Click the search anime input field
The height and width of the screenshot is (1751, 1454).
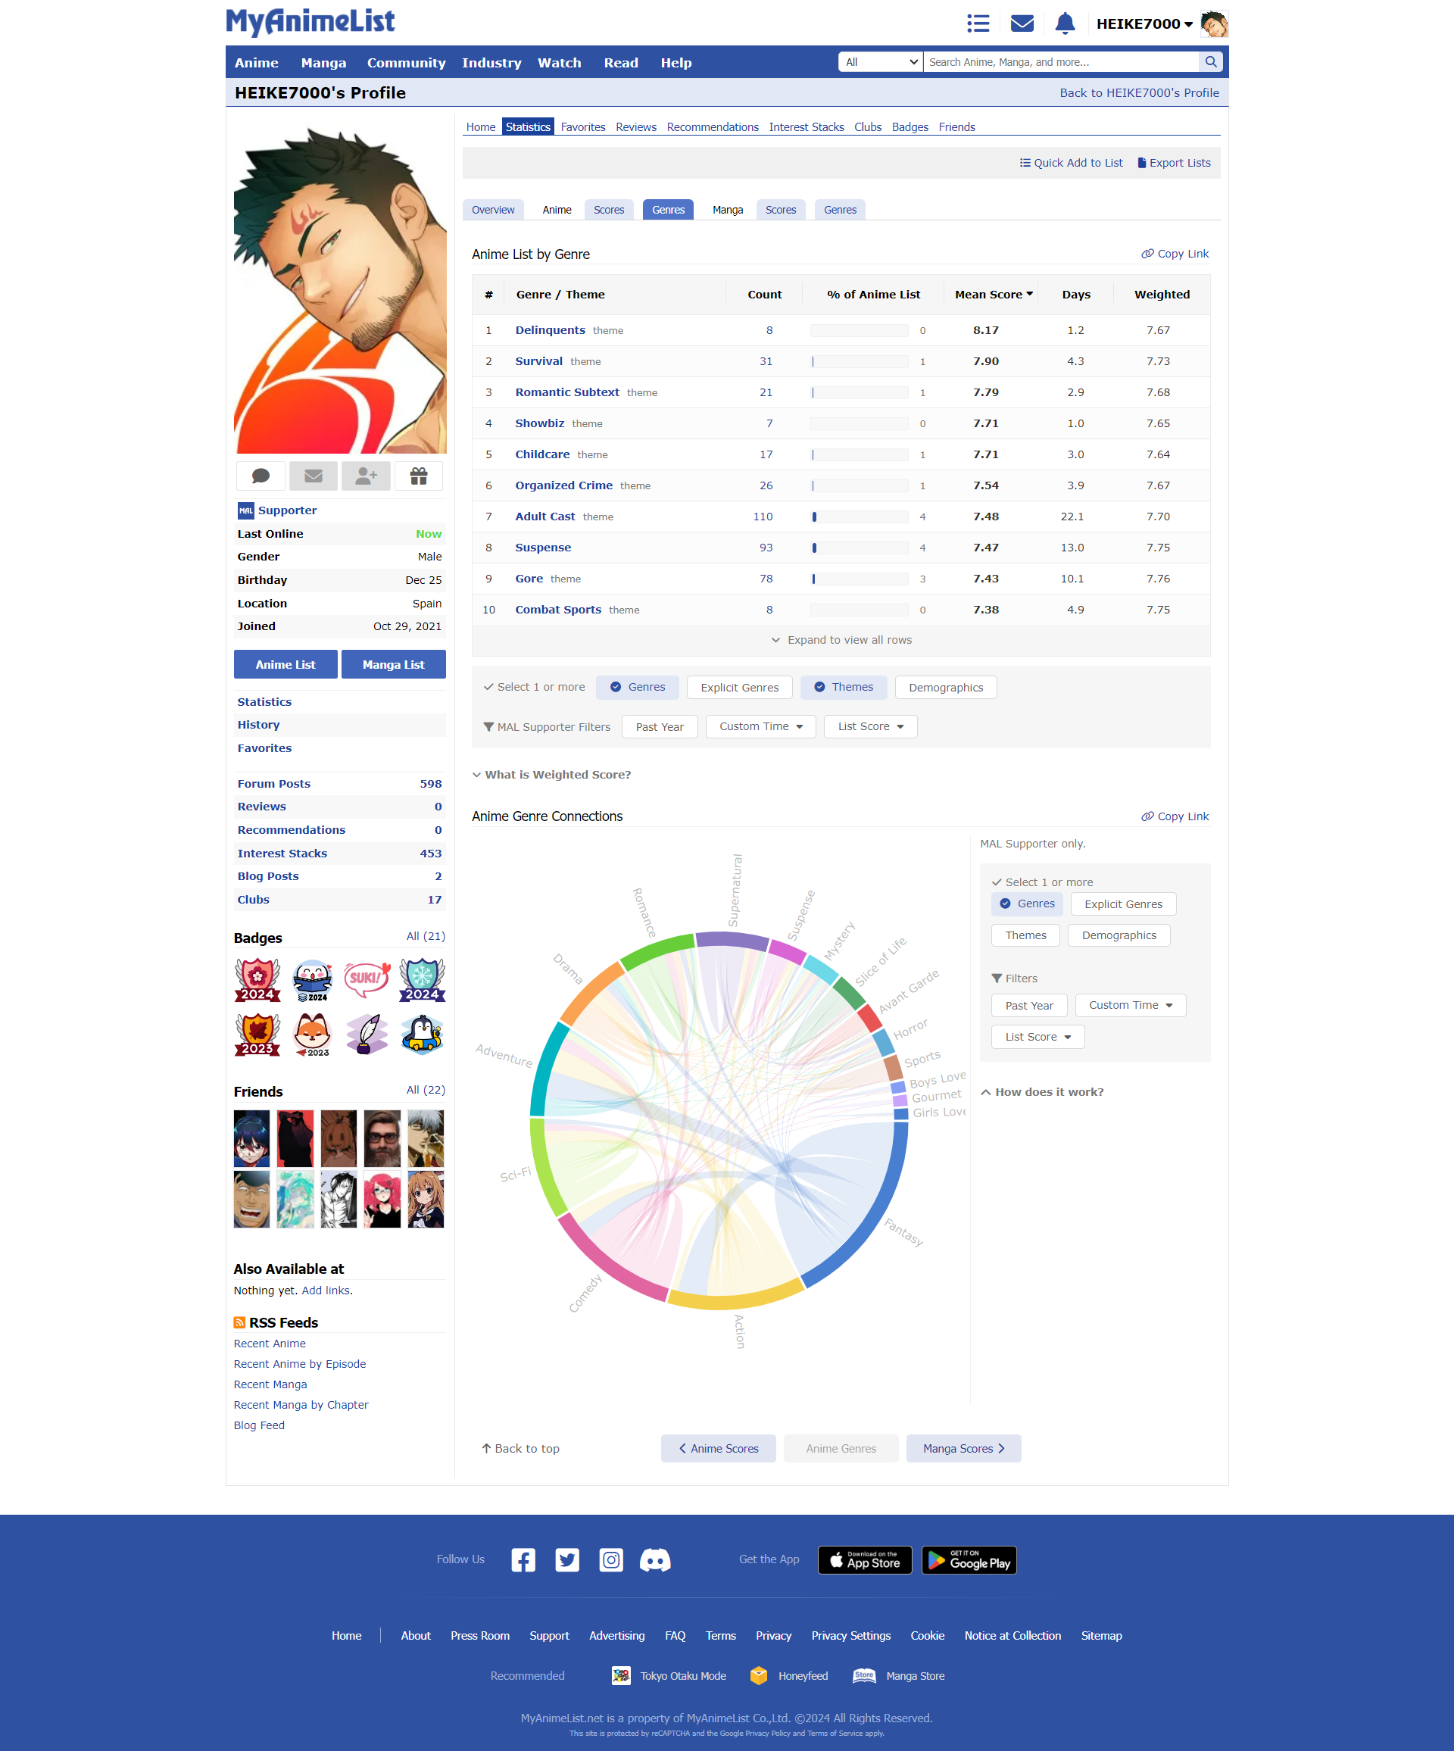point(1060,61)
